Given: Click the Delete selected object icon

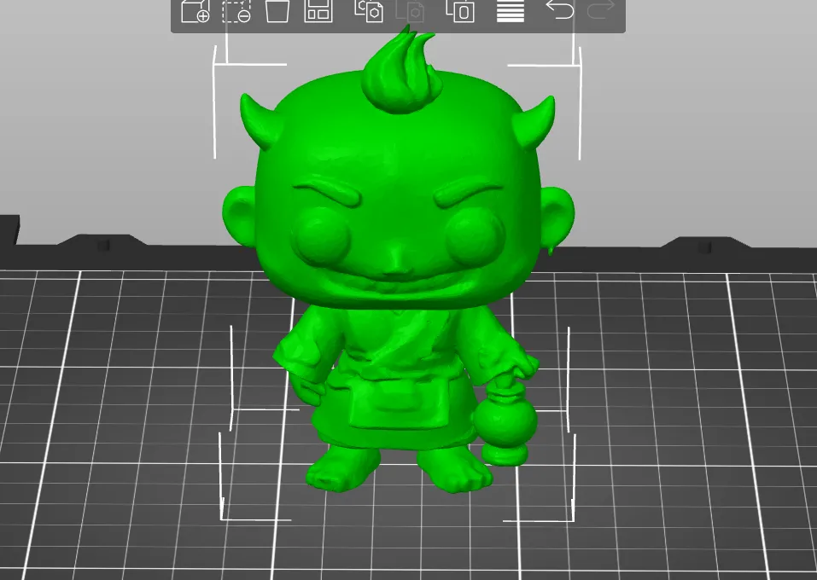Looking at the screenshot, I should 236,10.
